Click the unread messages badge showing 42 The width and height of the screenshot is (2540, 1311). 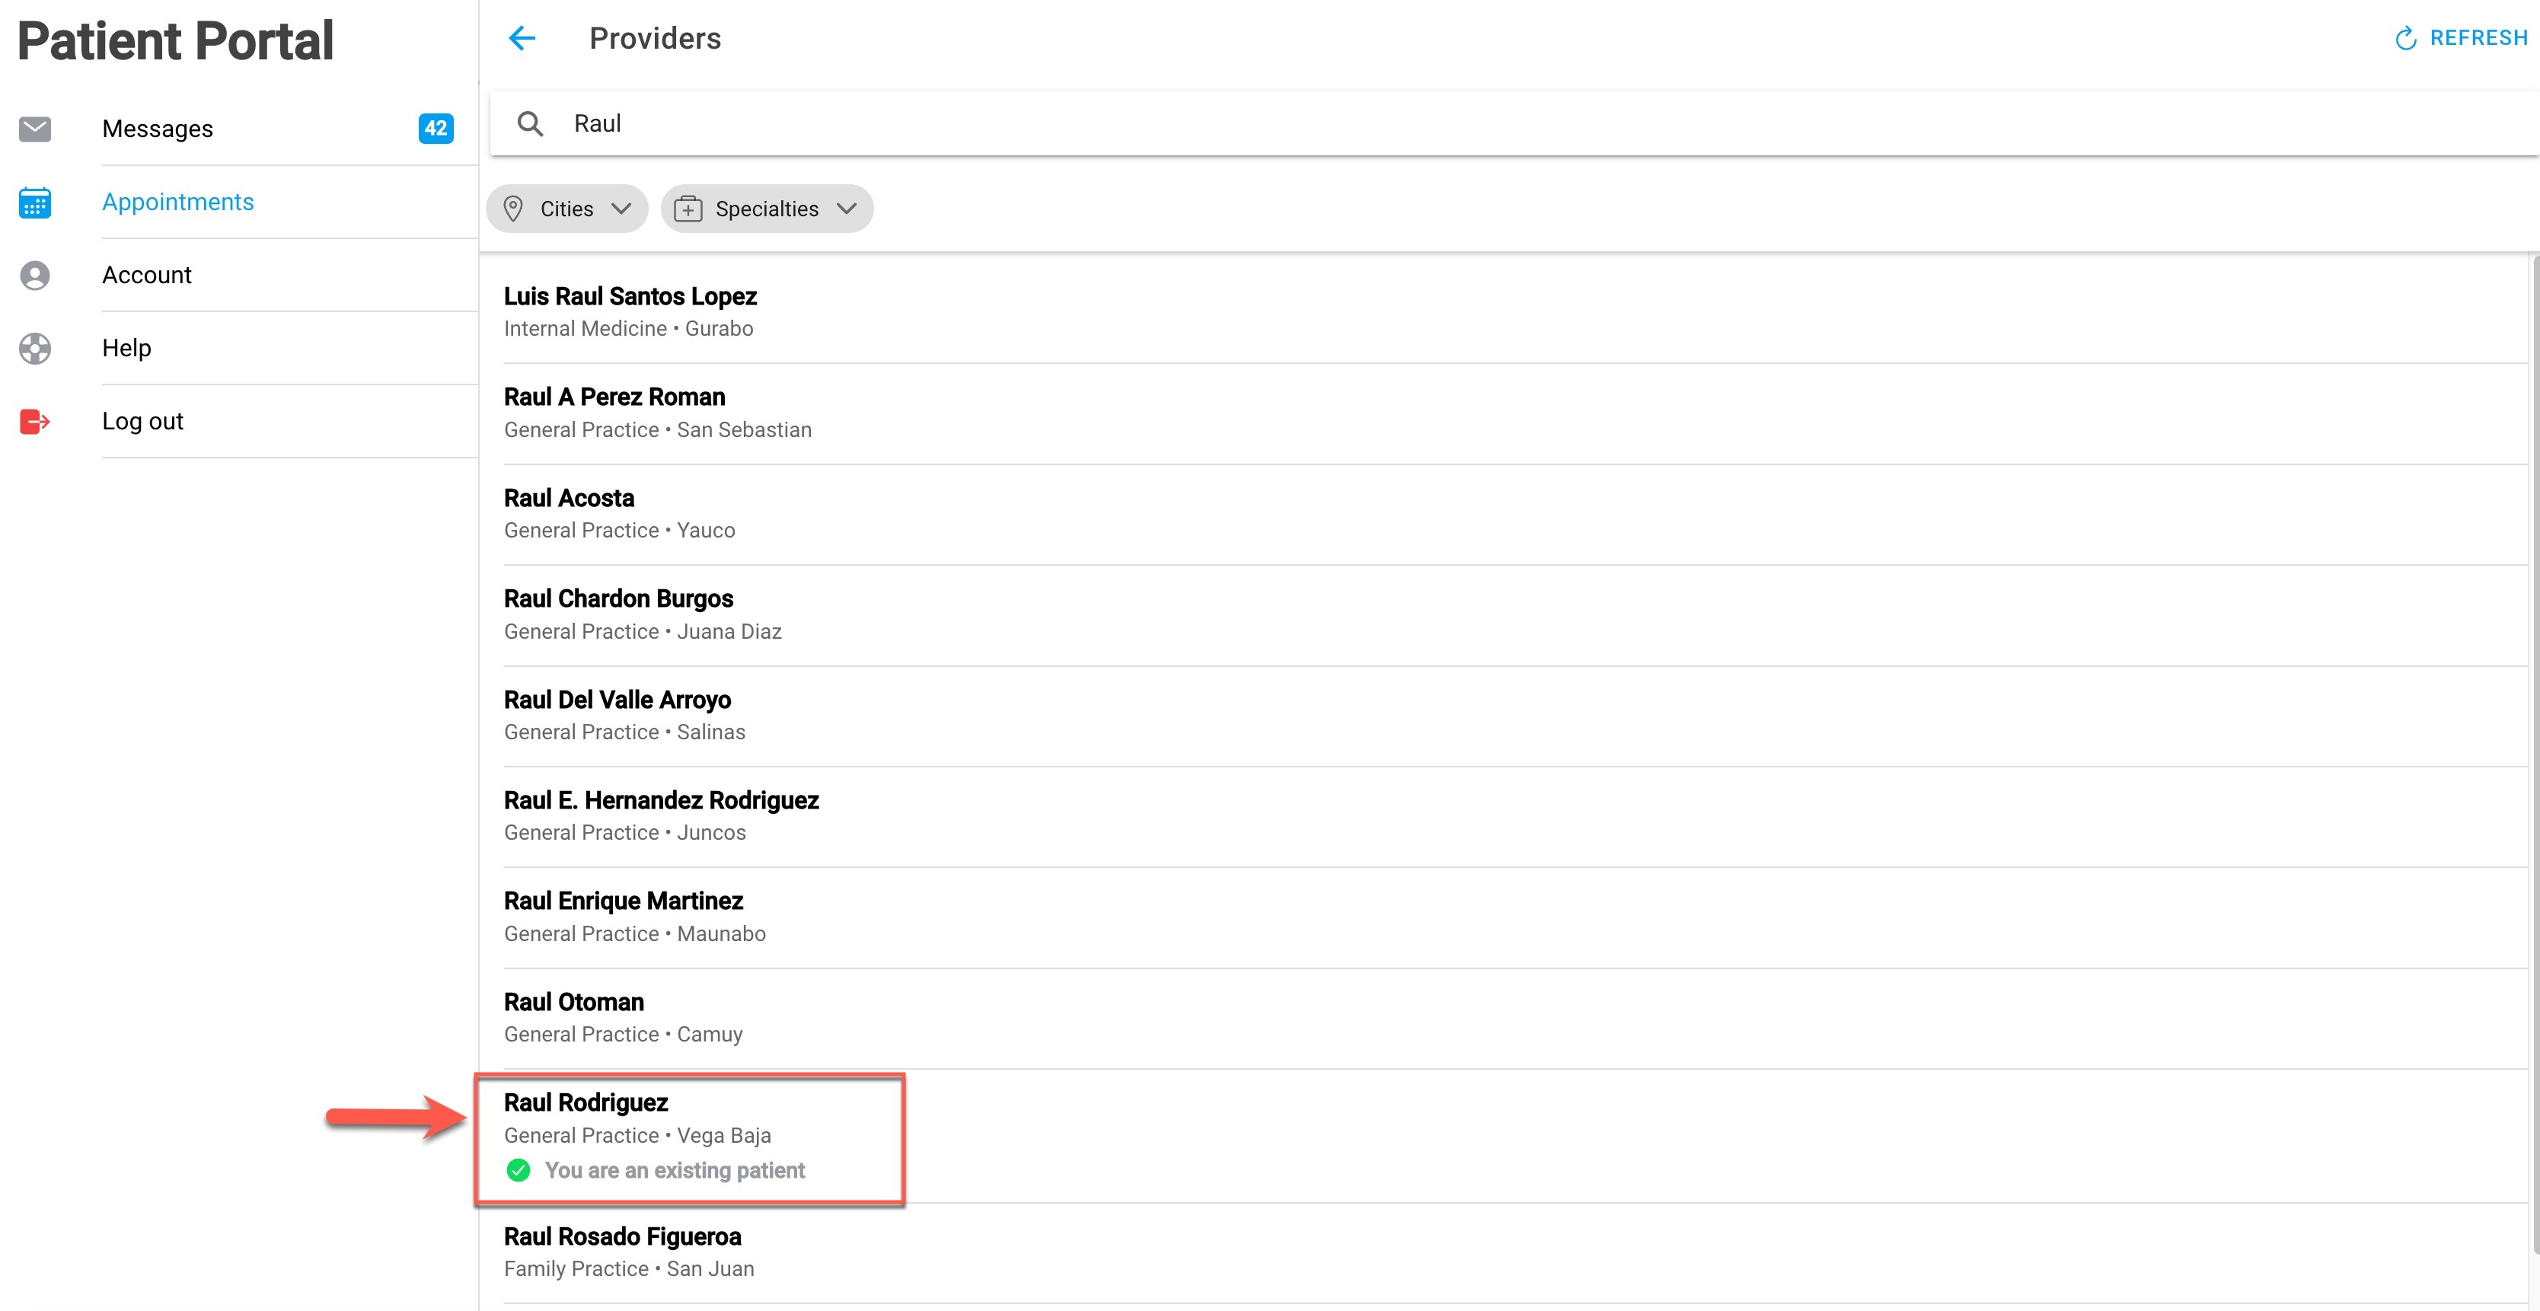(435, 128)
